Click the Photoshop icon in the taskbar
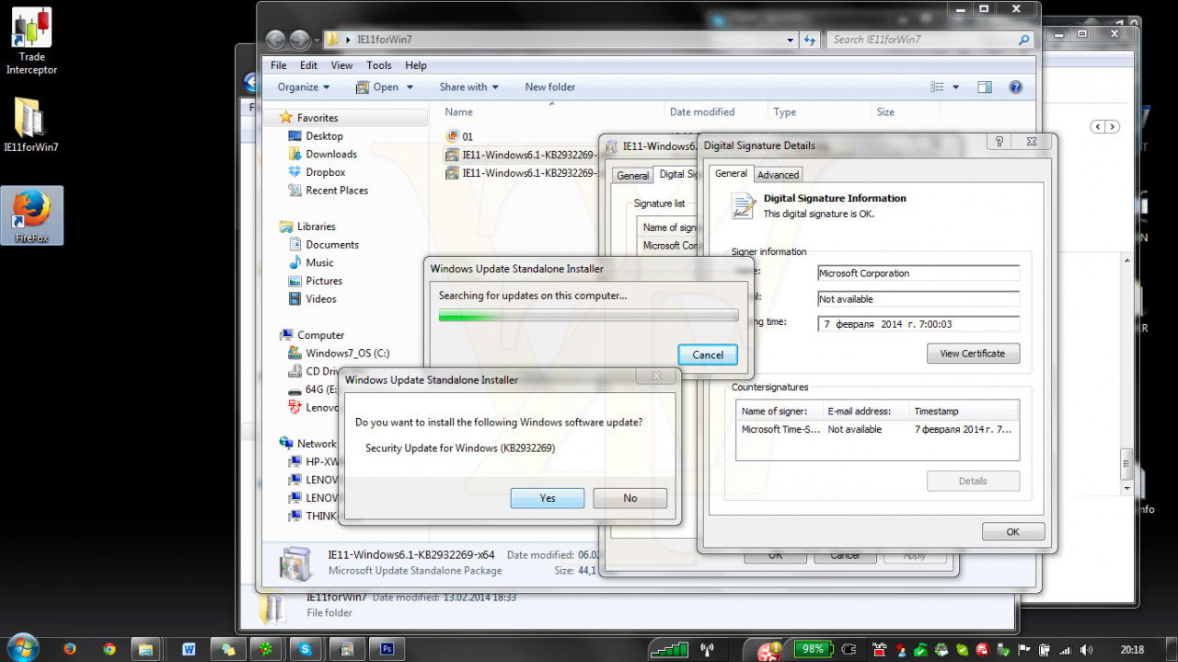The width and height of the screenshot is (1178, 662). click(387, 649)
